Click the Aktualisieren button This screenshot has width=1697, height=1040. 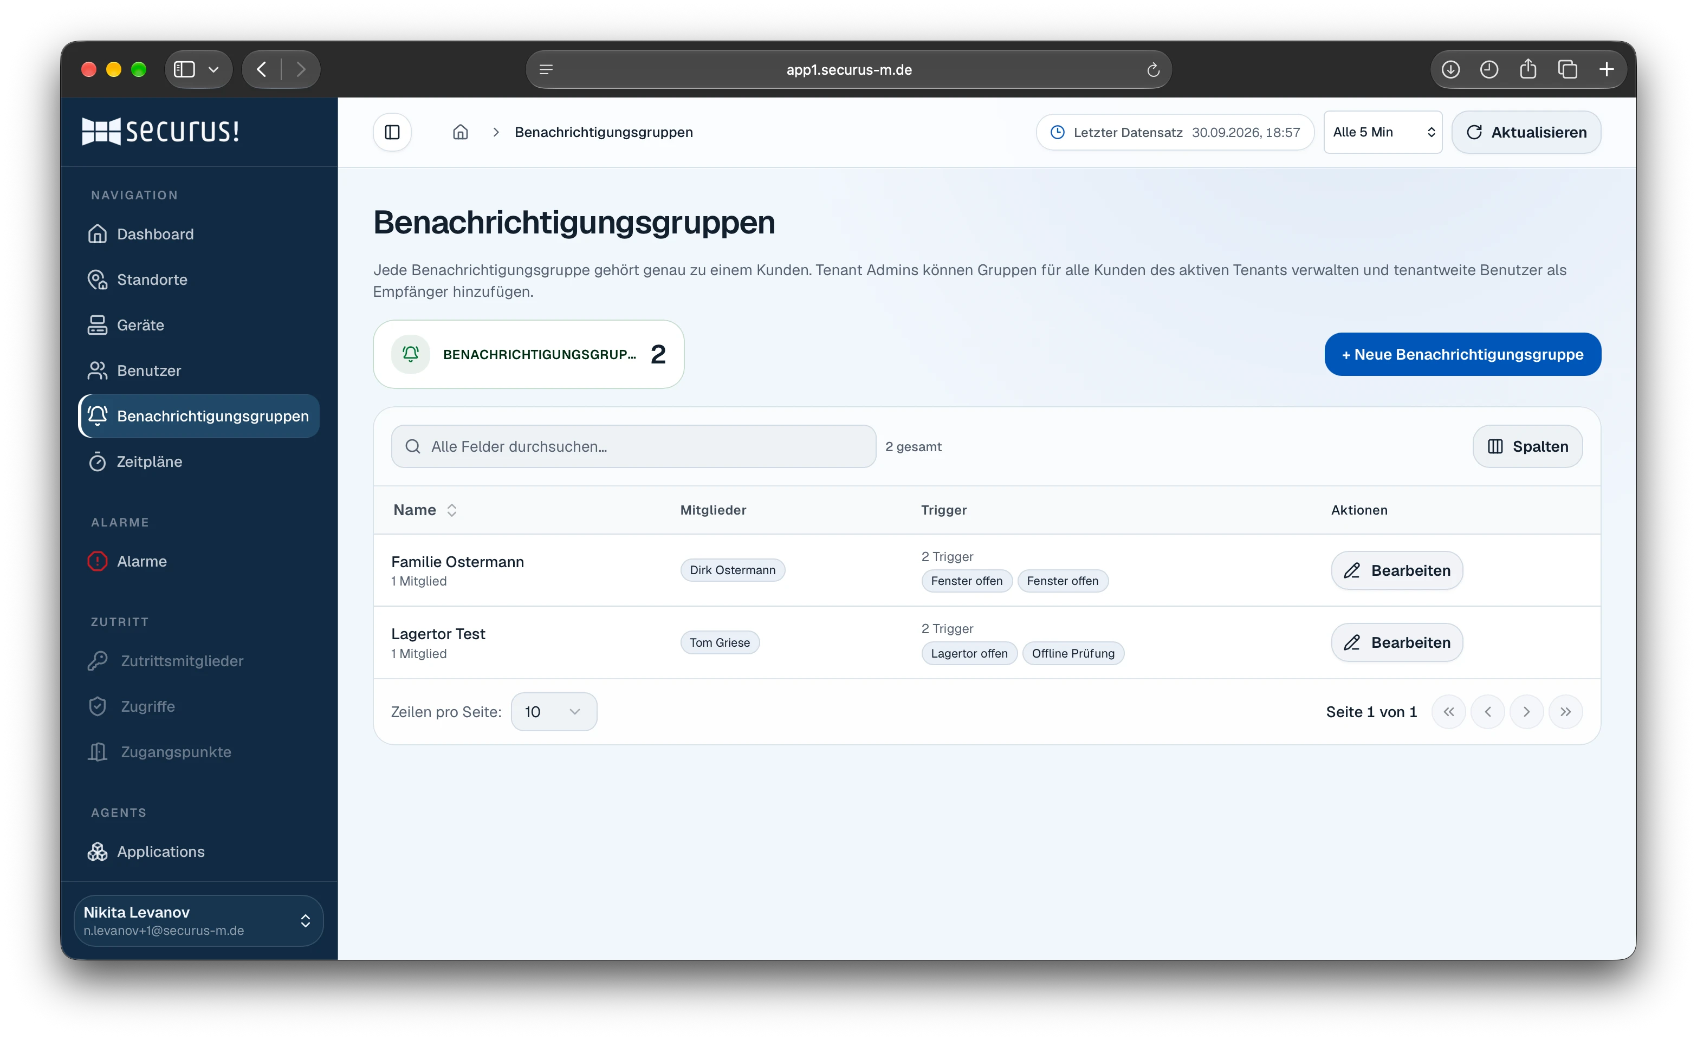click(x=1526, y=132)
